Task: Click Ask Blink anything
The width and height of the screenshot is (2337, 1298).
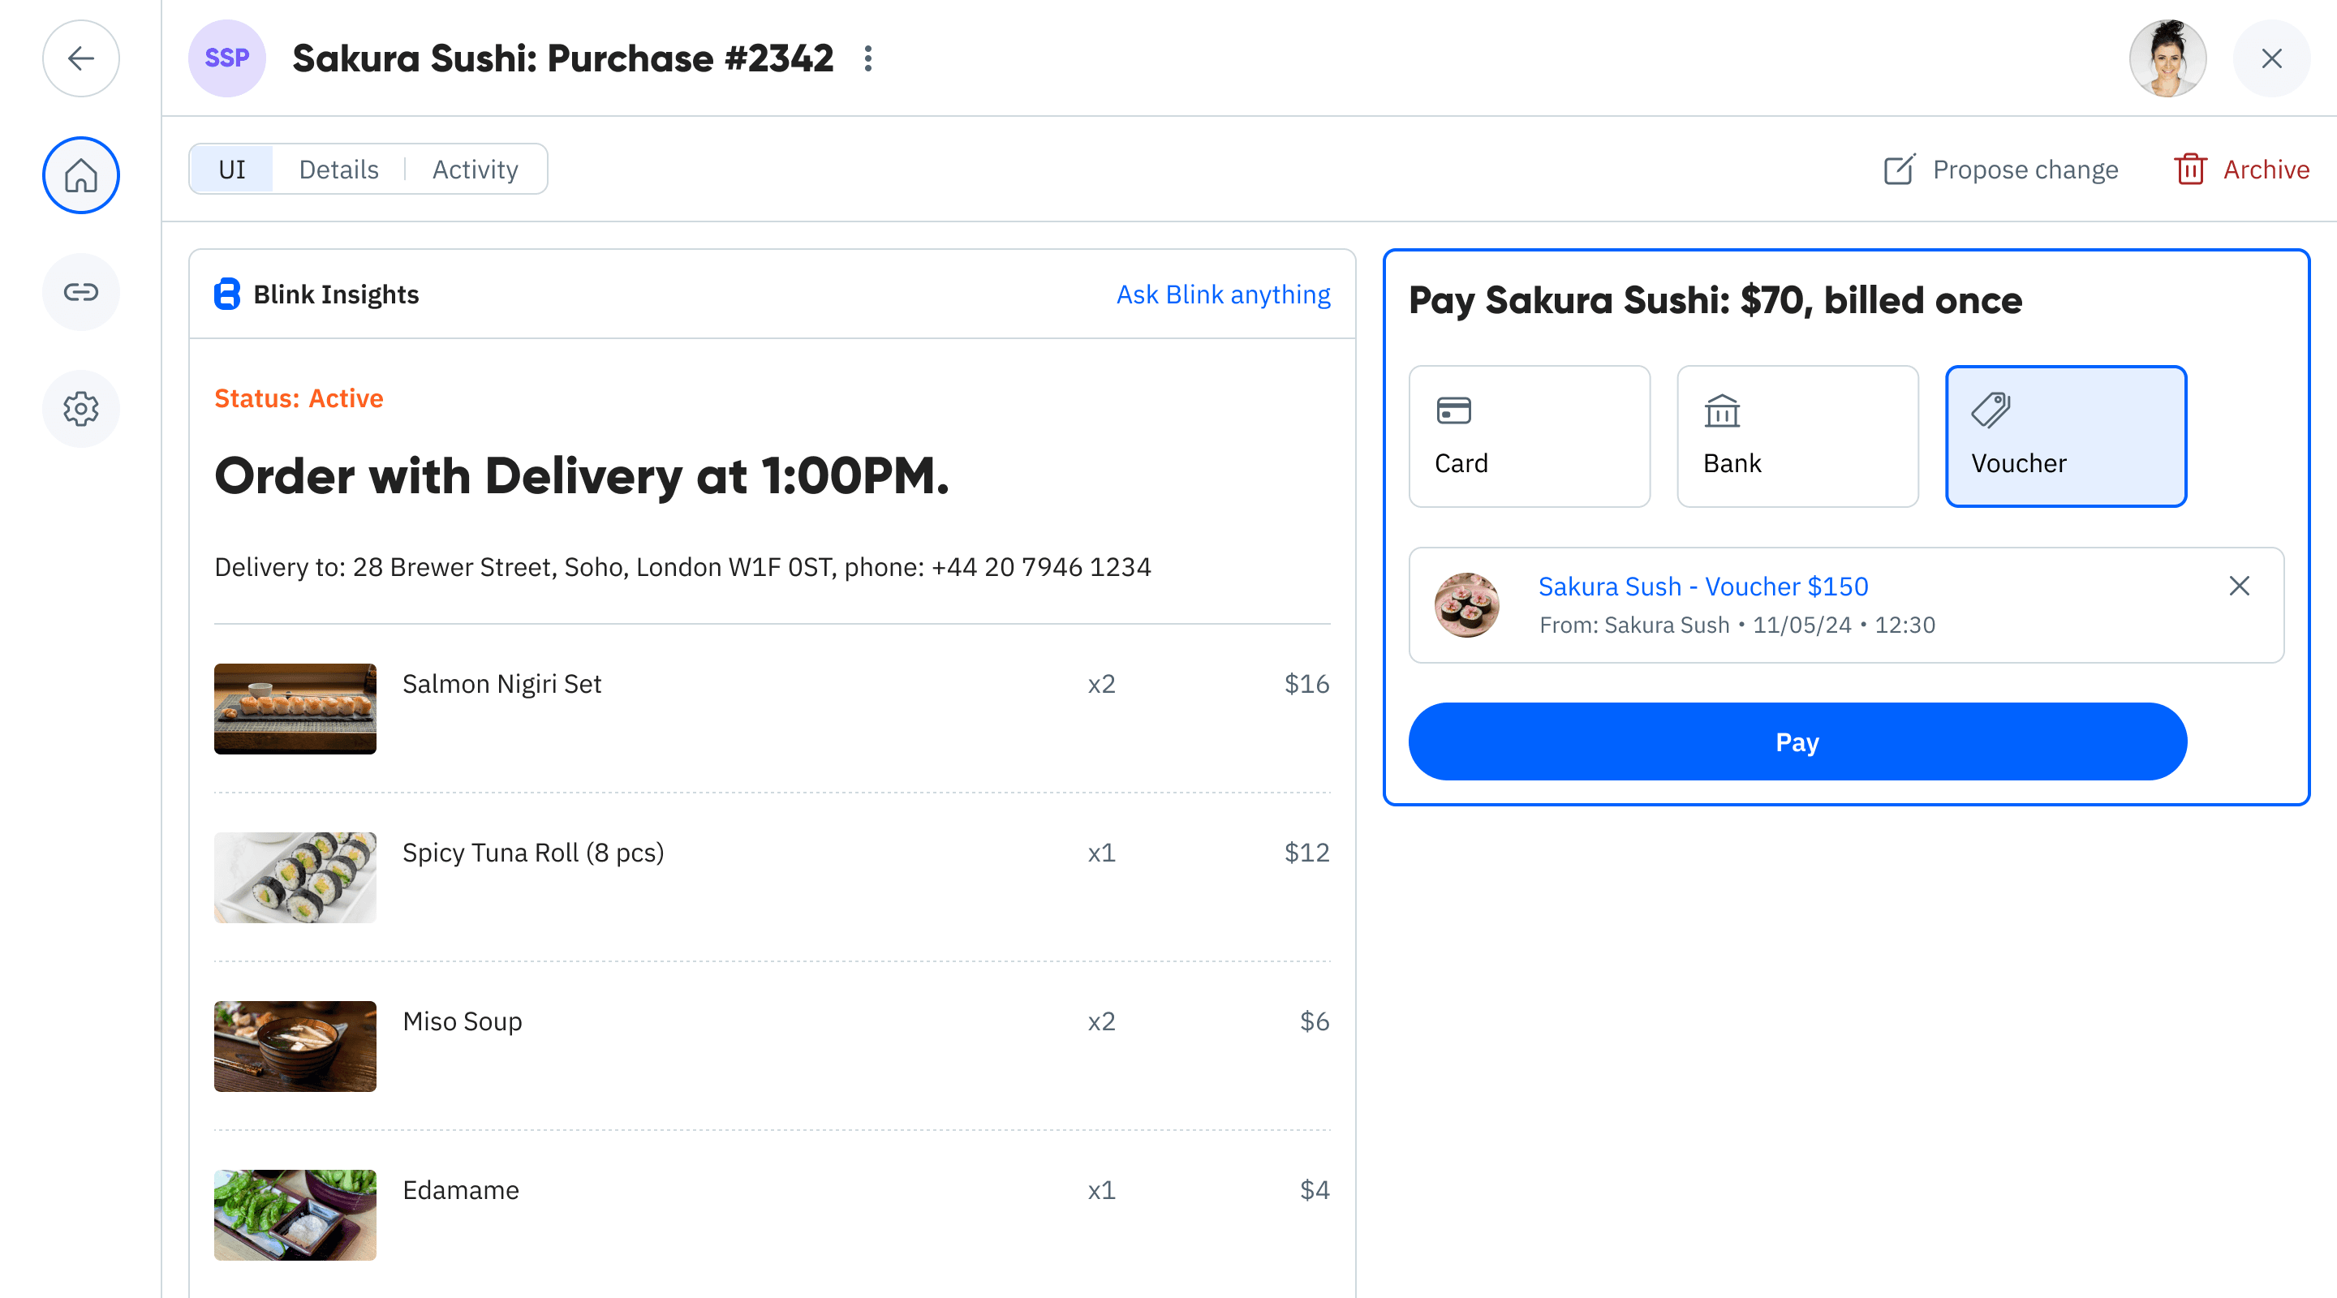Action: pyautogui.click(x=1223, y=294)
